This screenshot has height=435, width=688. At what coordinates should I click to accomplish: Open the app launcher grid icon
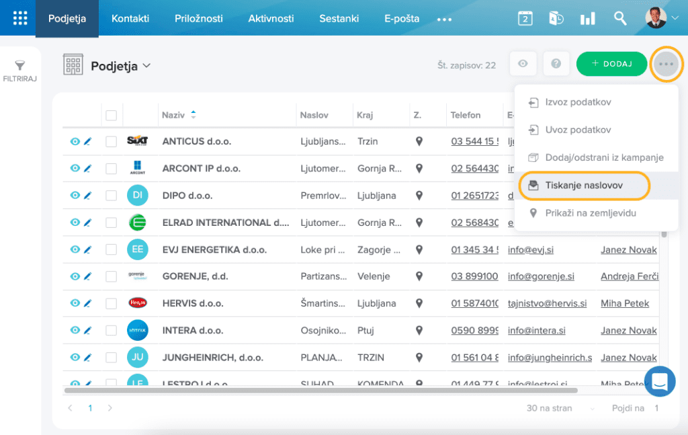[x=20, y=18]
